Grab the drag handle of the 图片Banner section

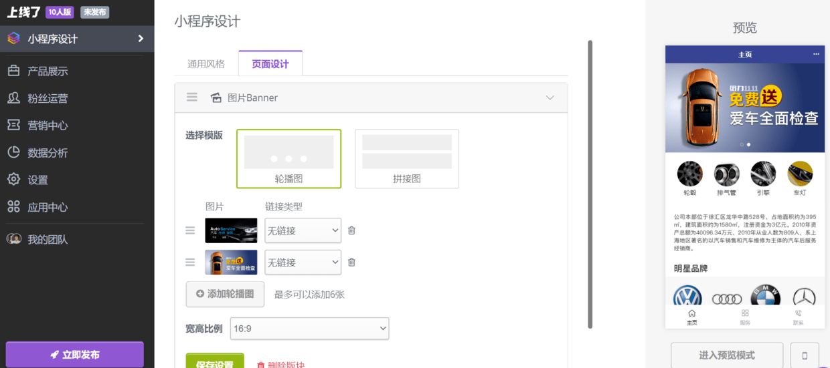pos(192,98)
